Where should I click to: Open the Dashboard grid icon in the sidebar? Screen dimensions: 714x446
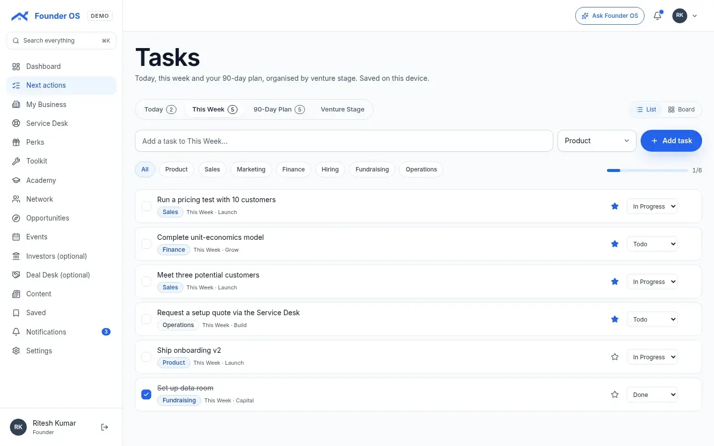click(16, 66)
